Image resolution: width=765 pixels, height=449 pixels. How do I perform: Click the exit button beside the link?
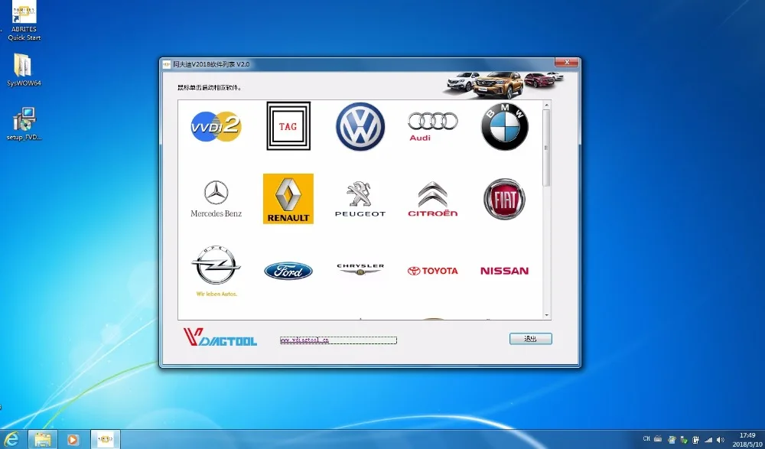click(x=530, y=339)
